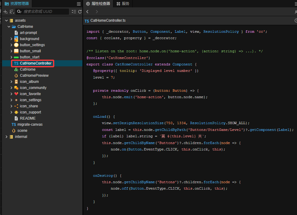Select the button_start asset

coord(42,57)
